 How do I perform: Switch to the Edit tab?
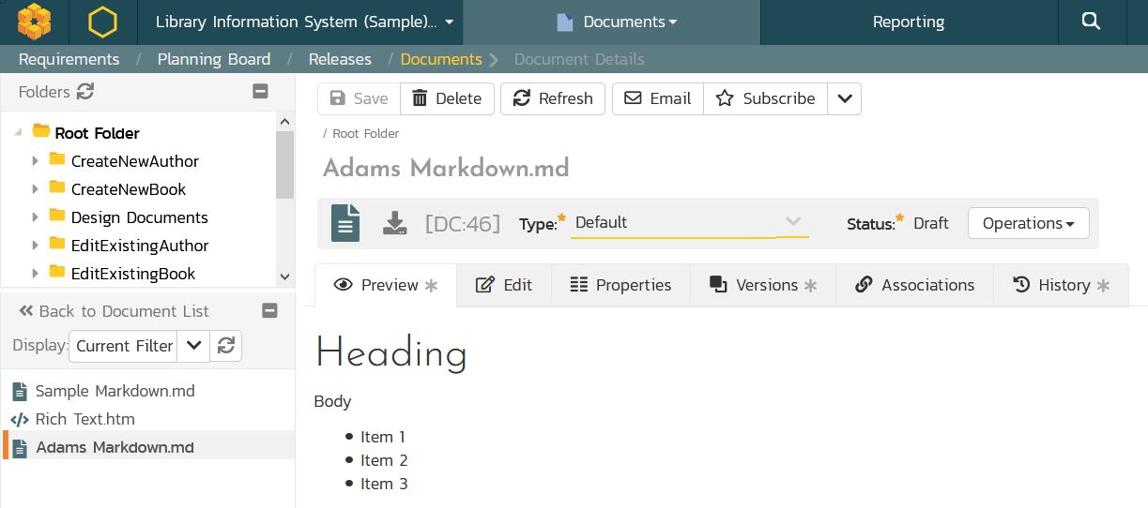coord(504,285)
